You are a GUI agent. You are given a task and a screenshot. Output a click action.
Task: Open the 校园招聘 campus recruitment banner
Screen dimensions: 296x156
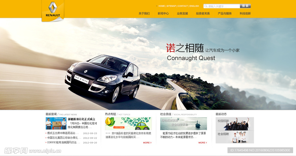(x=235, y=124)
